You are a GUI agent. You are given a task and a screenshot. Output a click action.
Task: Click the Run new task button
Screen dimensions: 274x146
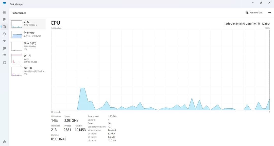(254, 13)
